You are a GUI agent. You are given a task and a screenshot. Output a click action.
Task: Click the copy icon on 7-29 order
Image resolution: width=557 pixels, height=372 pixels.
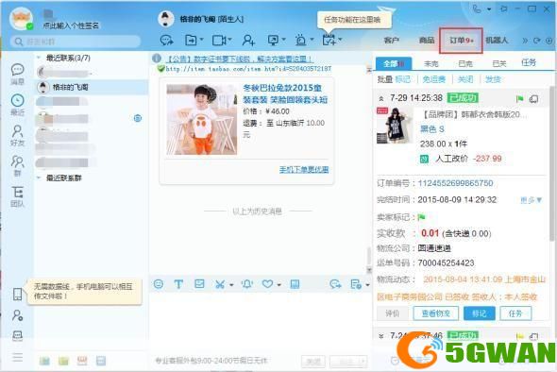[533, 99]
